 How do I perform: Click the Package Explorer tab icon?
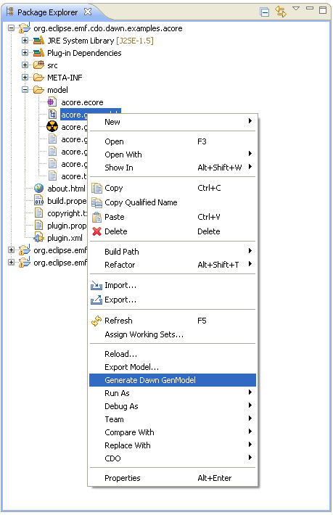point(10,12)
